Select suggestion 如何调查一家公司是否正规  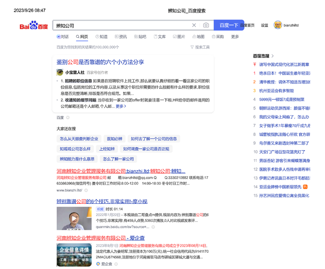(146, 149)
